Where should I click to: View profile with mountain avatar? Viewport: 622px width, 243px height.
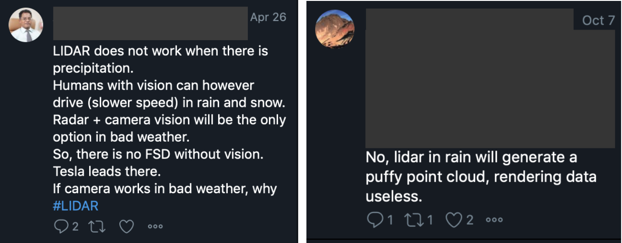(x=335, y=29)
